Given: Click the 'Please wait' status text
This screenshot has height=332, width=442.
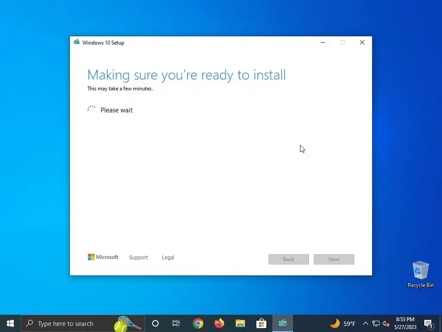Looking at the screenshot, I should [x=117, y=110].
